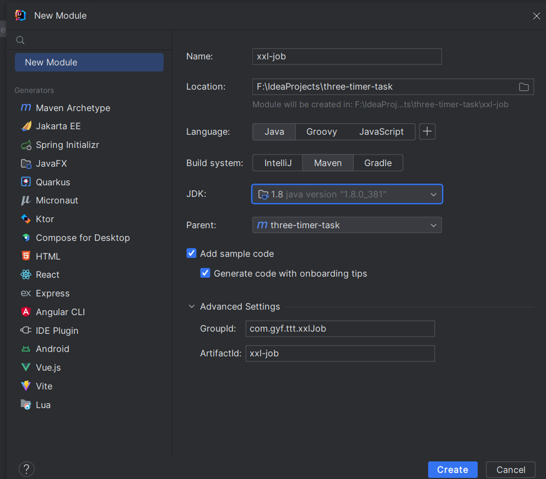The width and height of the screenshot is (546, 479).
Task: Select Groovy language option
Action: pyautogui.click(x=321, y=132)
